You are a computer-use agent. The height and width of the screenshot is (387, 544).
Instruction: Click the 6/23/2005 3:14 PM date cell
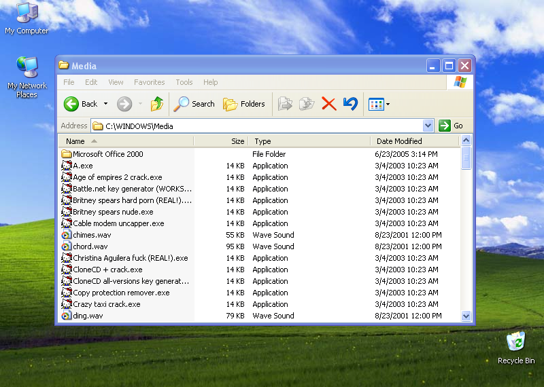406,154
